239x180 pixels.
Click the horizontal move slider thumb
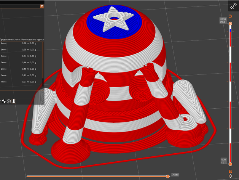[168, 176]
